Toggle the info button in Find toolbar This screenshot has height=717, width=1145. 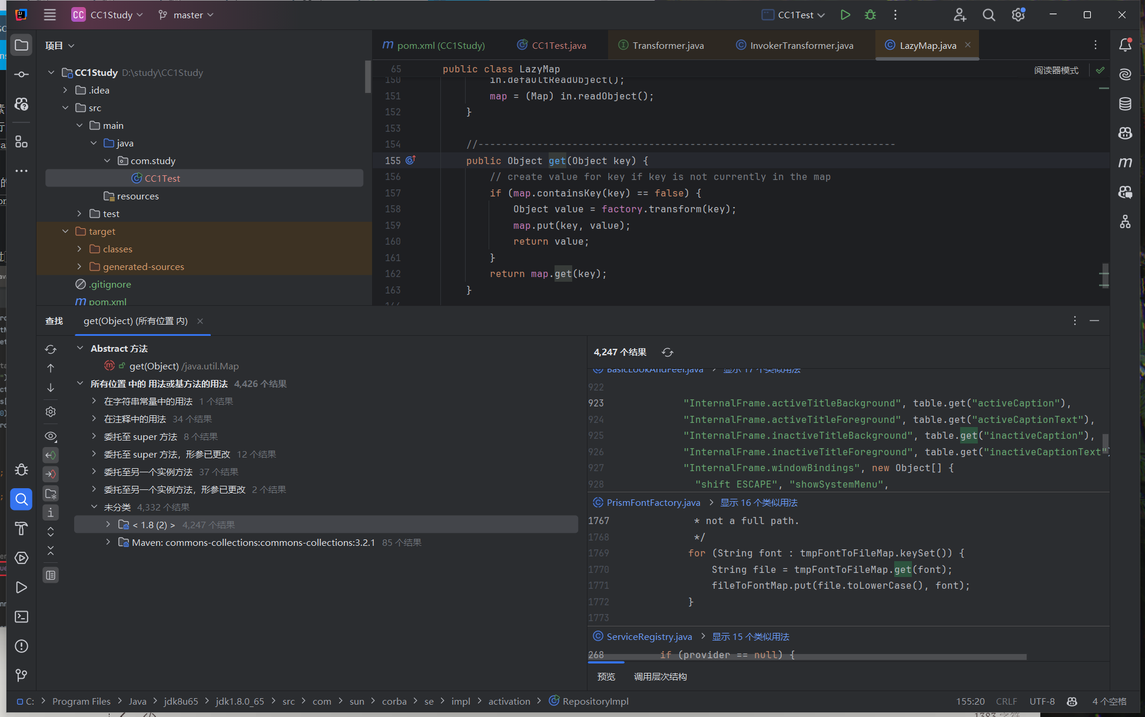(x=51, y=512)
